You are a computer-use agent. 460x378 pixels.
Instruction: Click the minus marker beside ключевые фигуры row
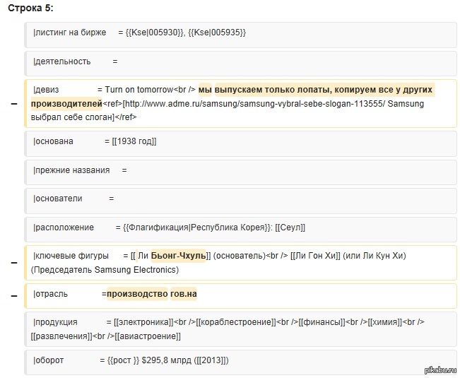pos(14,262)
